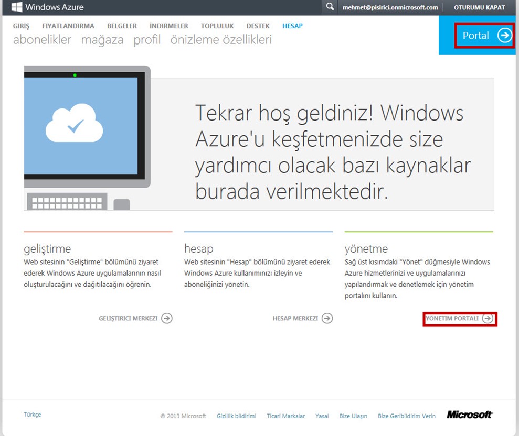Screen dimensions: 519x436
Task: Open the İNDİRMELER menu
Action: coord(169,26)
